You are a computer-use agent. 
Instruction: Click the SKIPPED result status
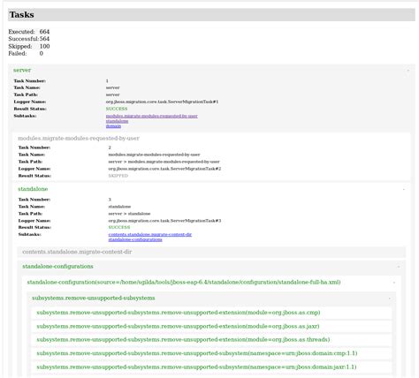click(118, 176)
